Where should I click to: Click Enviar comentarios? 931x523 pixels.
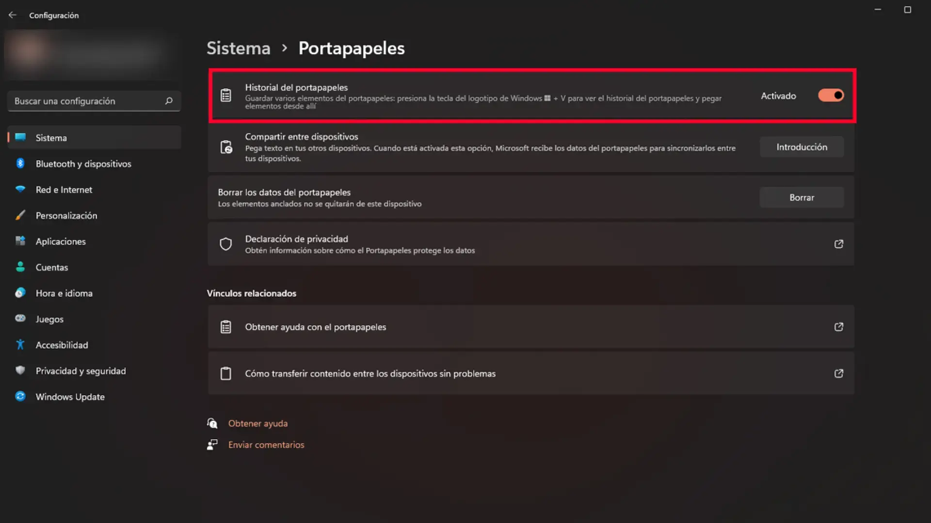(266, 445)
